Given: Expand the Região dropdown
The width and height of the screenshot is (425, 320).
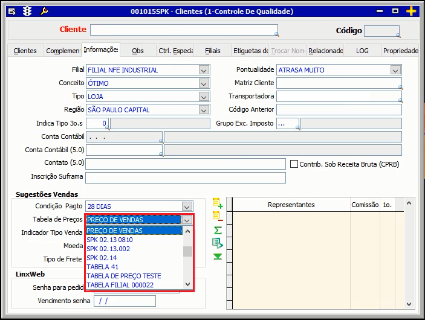Looking at the screenshot, I should (204, 110).
